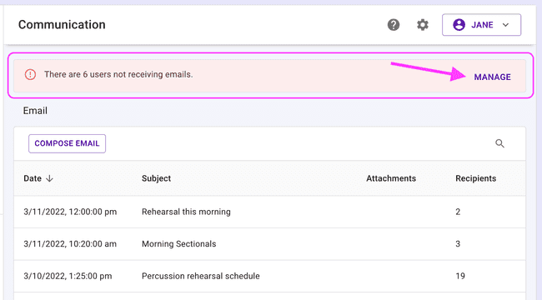Image resolution: width=542 pixels, height=300 pixels.
Task: Click MANAGE to fix users not receiving emails
Action: tap(492, 77)
